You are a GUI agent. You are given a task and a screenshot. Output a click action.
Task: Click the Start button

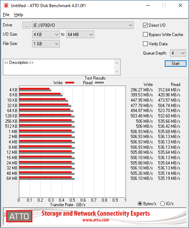click(175, 64)
